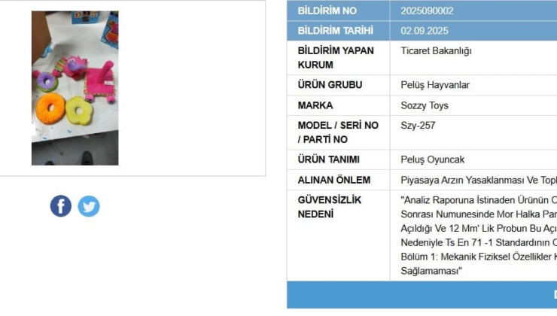Select the Pelüş Hayvanlar product group value
The height and width of the screenshot is (316, 557).
point(435,85)
